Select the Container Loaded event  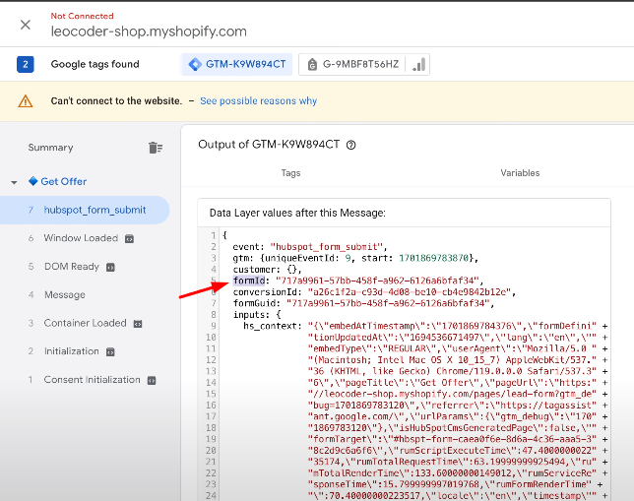point(85,323)
